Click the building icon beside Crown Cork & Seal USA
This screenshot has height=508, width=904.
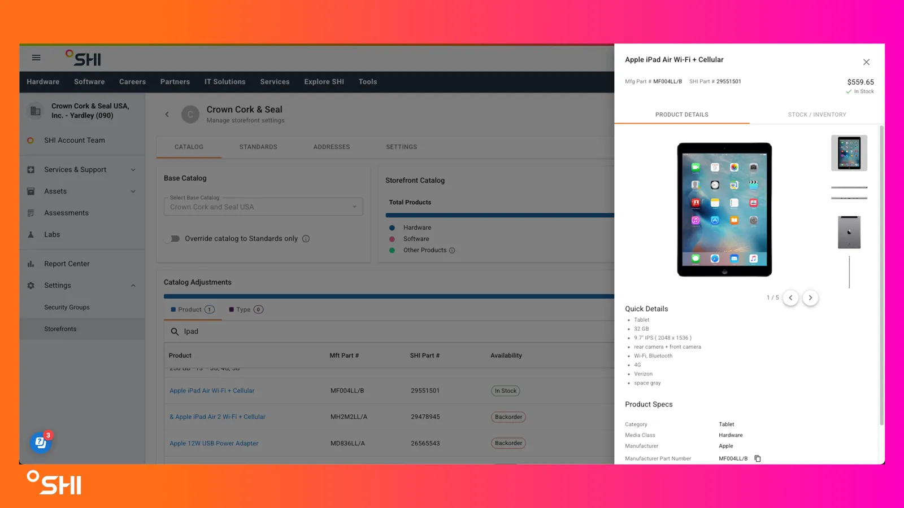[x=36, y=111]
